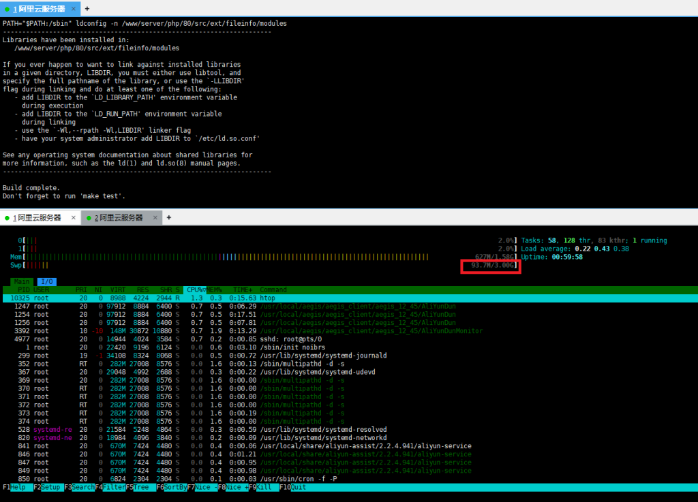This screenshot has width=698, height=502.
Task: Select the sshd: root@pts/0 process row
Action: (350, 339)
